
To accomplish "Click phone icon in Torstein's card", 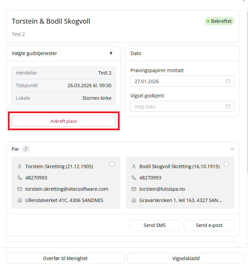I will tap(20, 178).
